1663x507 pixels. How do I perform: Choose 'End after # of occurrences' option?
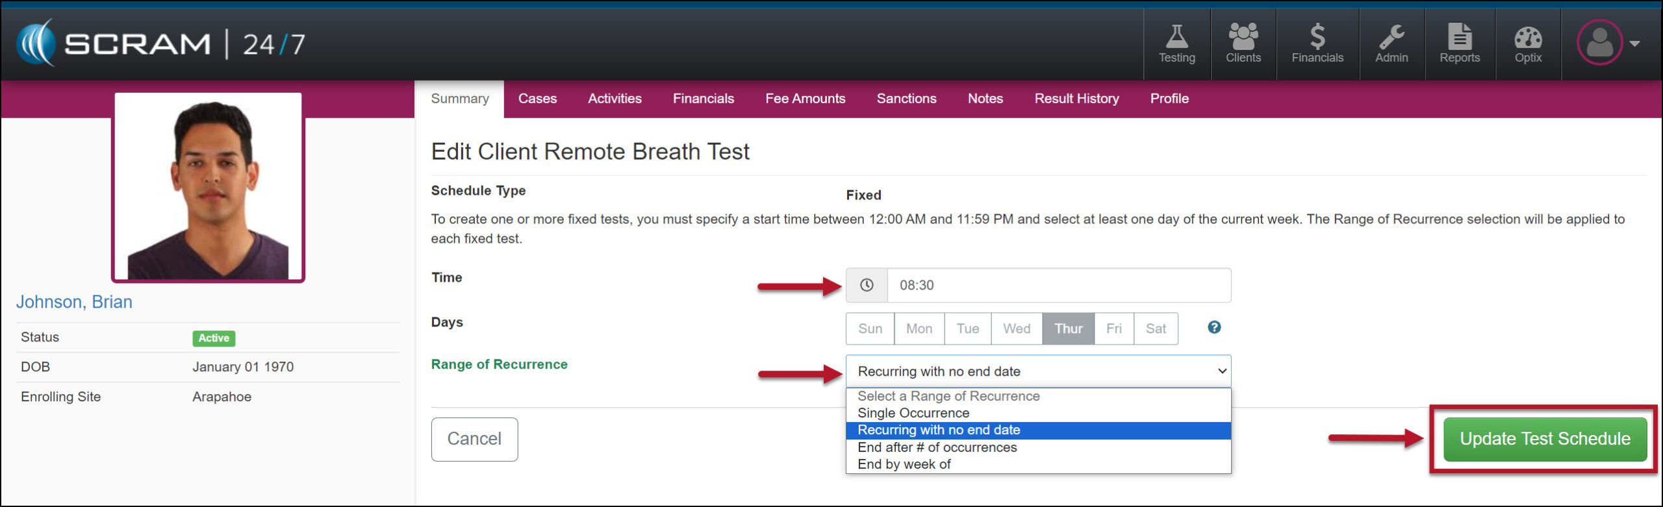[937, 447]
